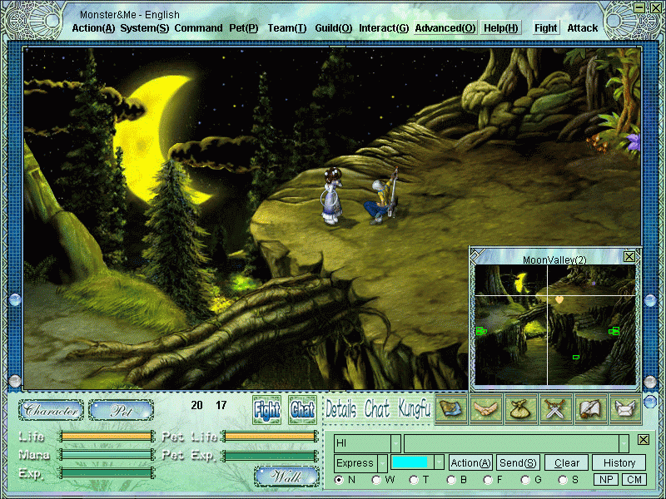
Task: Open the System(S) menu
Action: pyautogui.click(x=144, y=28)
